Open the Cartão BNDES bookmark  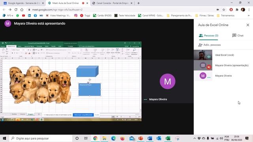102,15
